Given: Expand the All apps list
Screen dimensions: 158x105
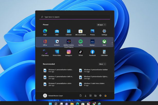Looking at the screenshot, I should [x=101, y=25].
